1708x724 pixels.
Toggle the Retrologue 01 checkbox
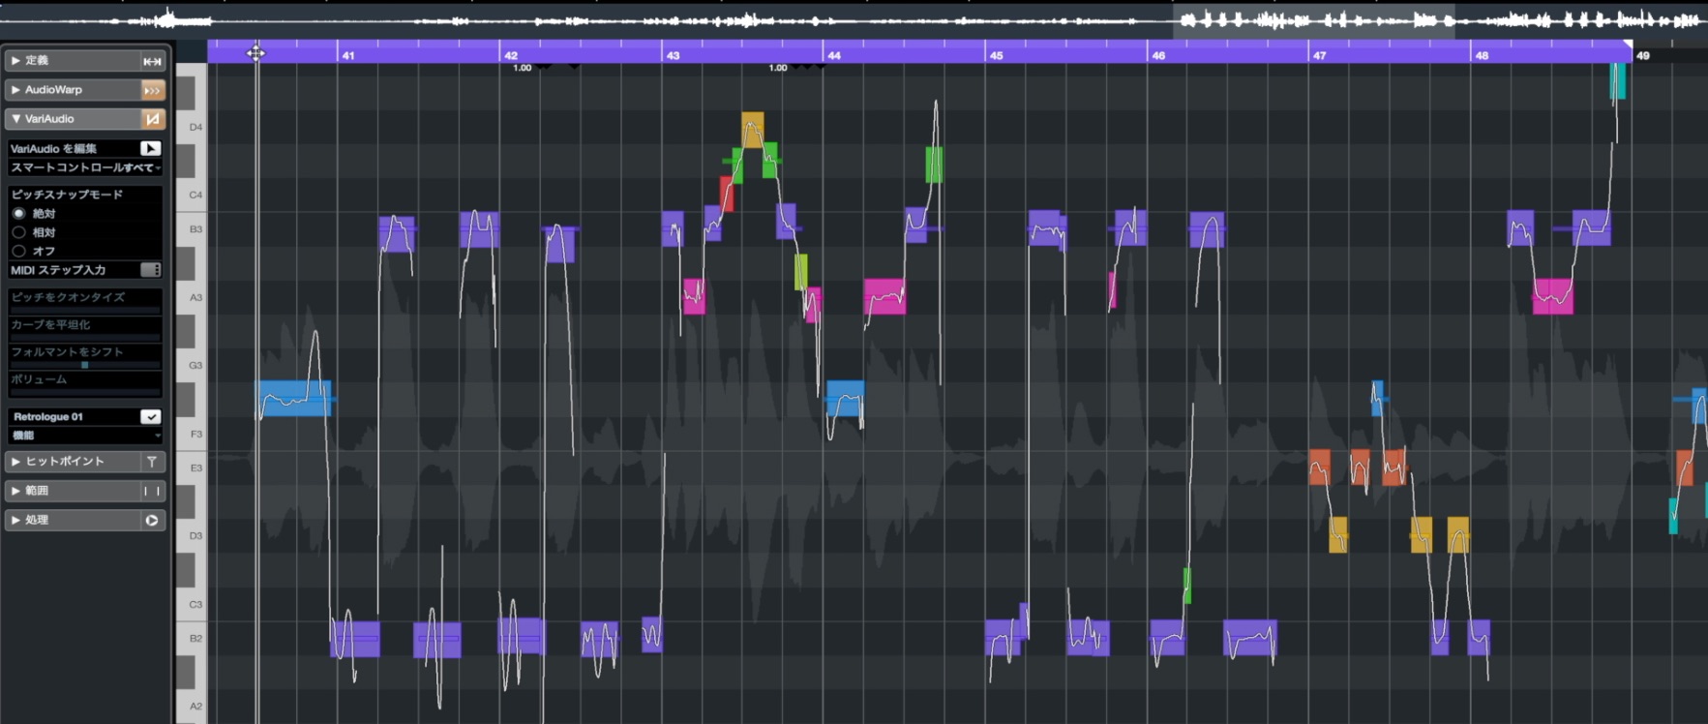click(150, 416)
